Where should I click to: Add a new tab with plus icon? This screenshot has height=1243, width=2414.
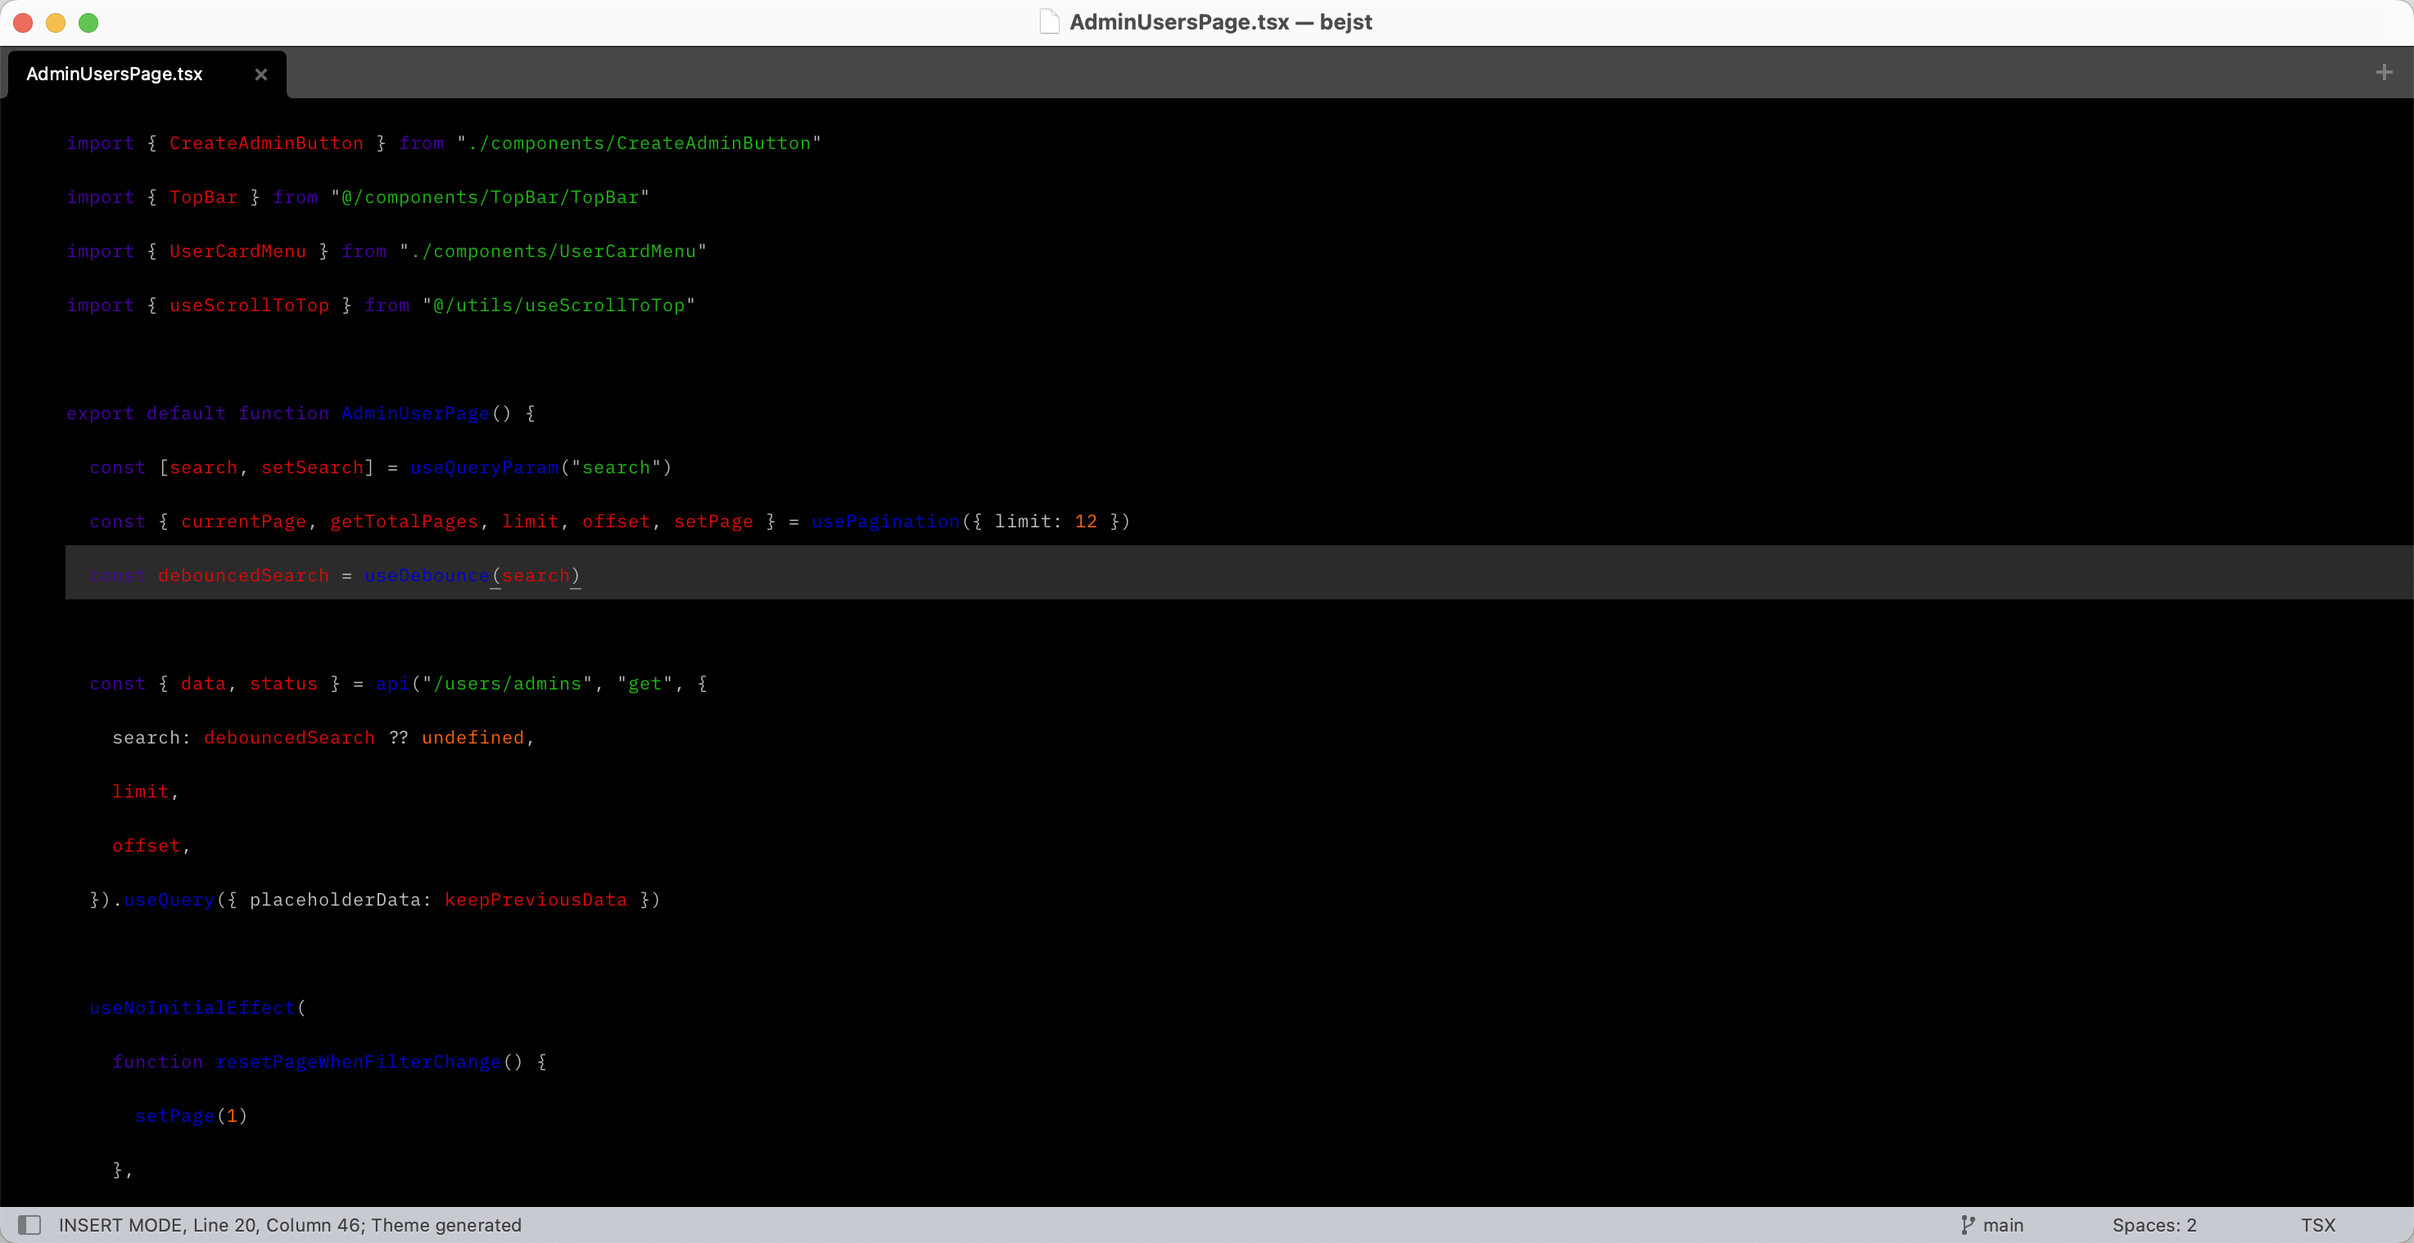(2384, 72)
